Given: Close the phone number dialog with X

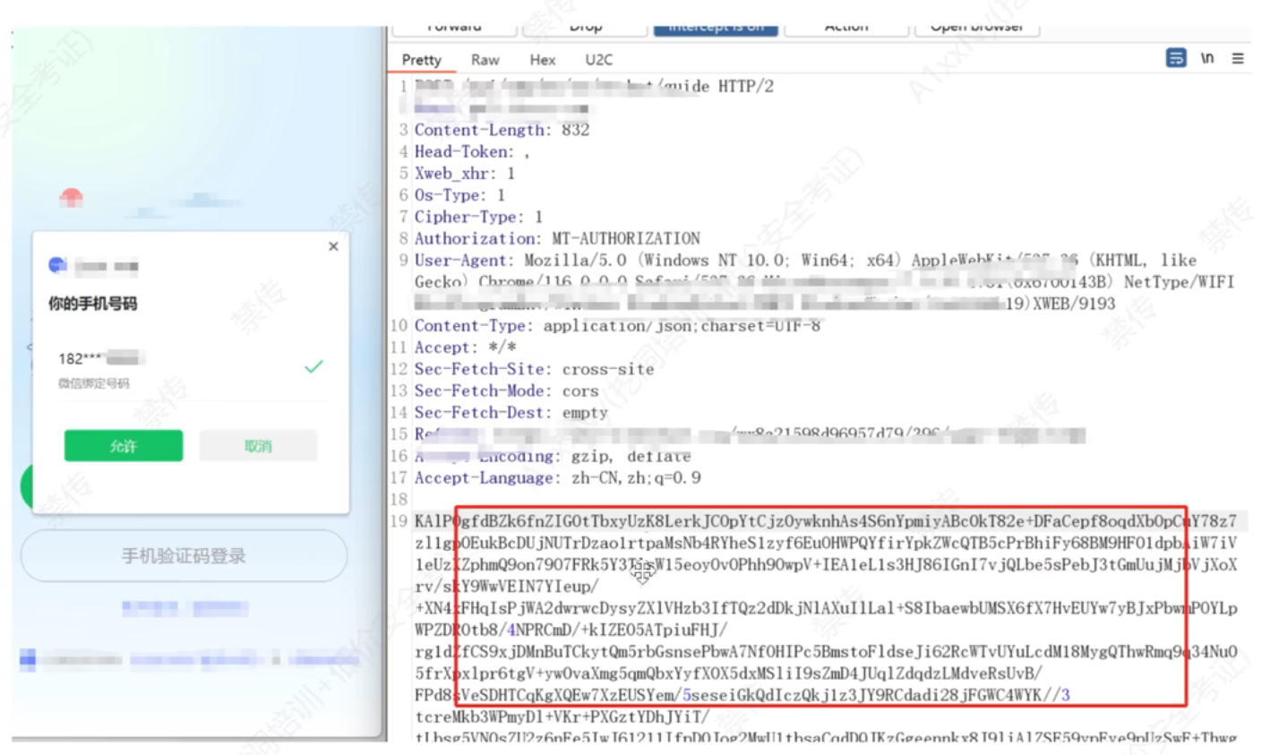Looking at the screenshot, I should [333, 246].
